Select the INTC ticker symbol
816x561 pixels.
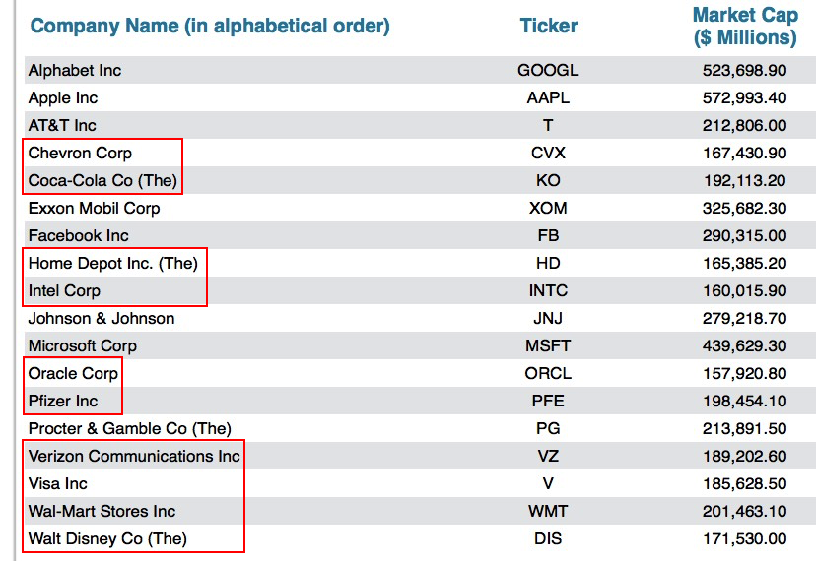click(548, 291)
